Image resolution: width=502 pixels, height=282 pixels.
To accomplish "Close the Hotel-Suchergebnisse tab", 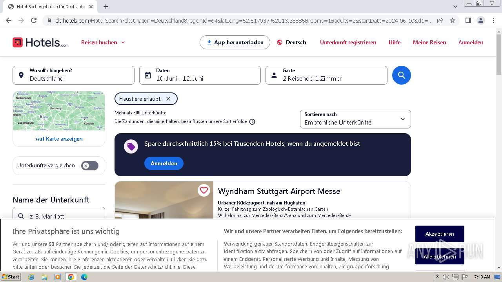I will pyautogui.click(x=91, y=7).
